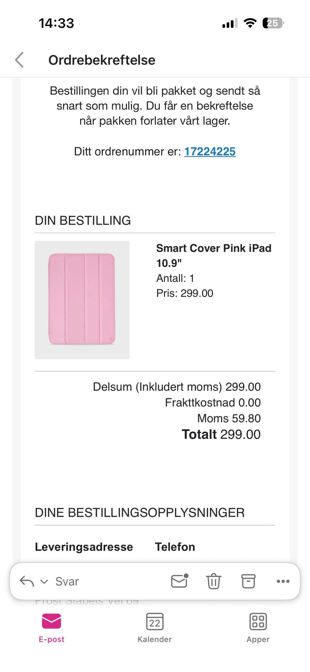310x672 pixels.
Task: Delete email with trash icon
Action: coord(213,581)
